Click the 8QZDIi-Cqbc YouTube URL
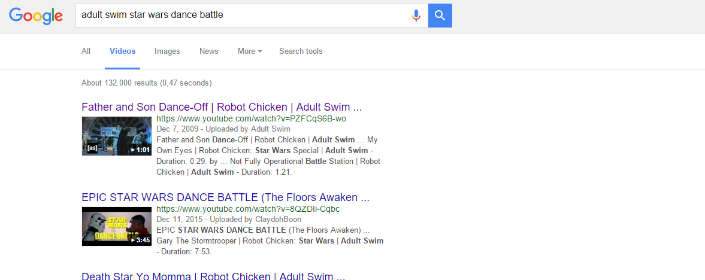The height and width of the screenshot is (280, 705). (x=248, y=209)
